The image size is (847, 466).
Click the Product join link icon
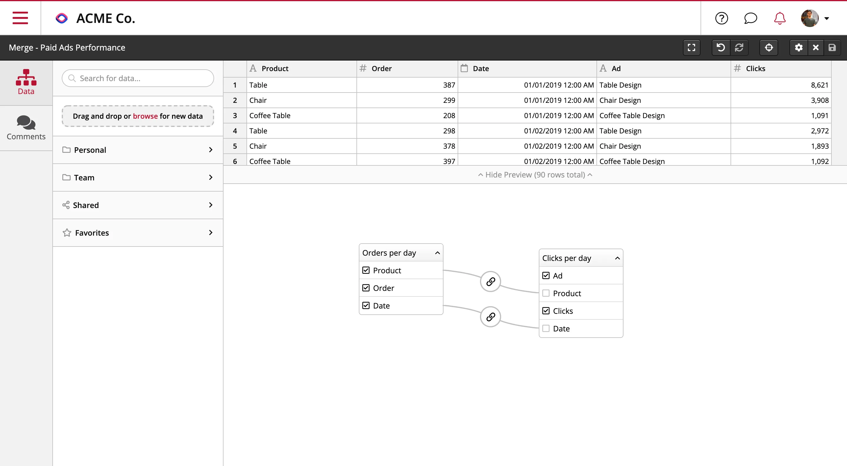(x=490, y=281)
